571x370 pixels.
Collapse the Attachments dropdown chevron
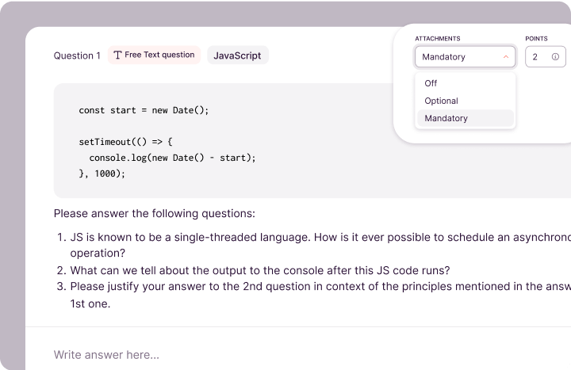[x=506, y=57]
